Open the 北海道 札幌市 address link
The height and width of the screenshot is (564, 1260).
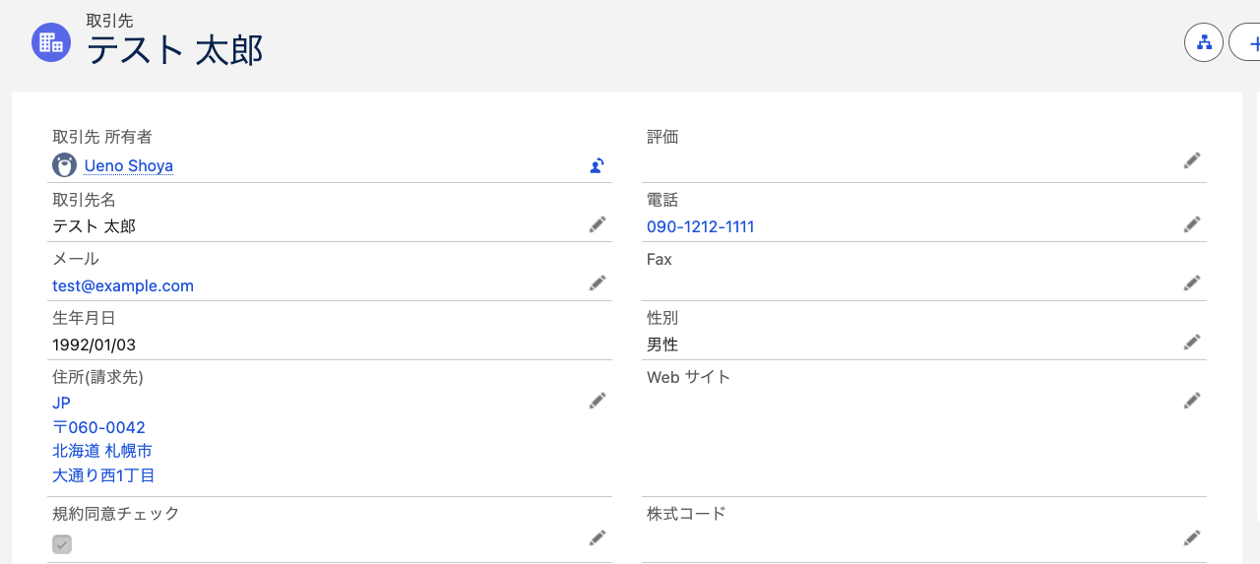coord(102,451)
